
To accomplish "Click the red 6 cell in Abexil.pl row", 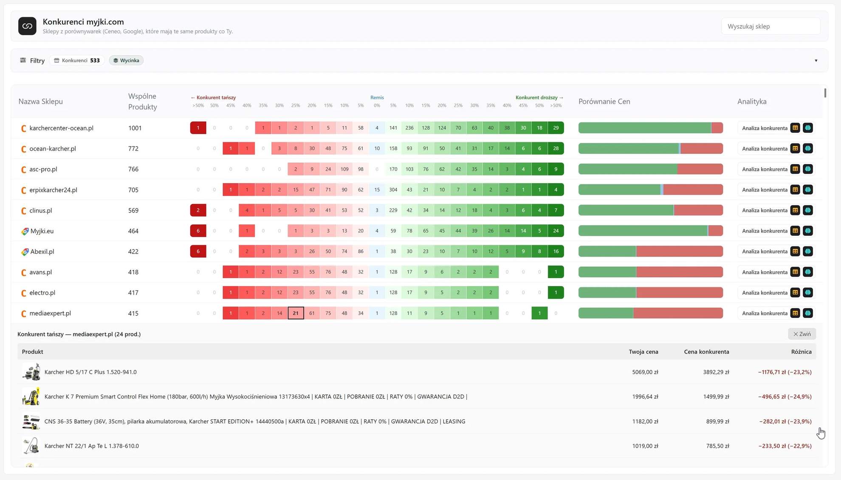I will [198, 251].
